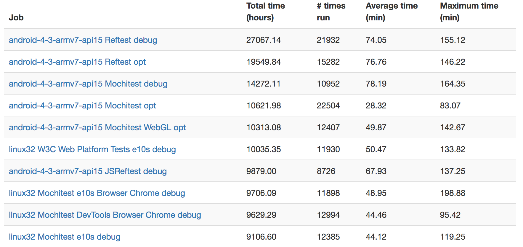The height and width of the screenshot is (247, 523).
Task: Open android-4-3-armv7-api15 Mochitest opt link
Action: [x=82, y=105]
